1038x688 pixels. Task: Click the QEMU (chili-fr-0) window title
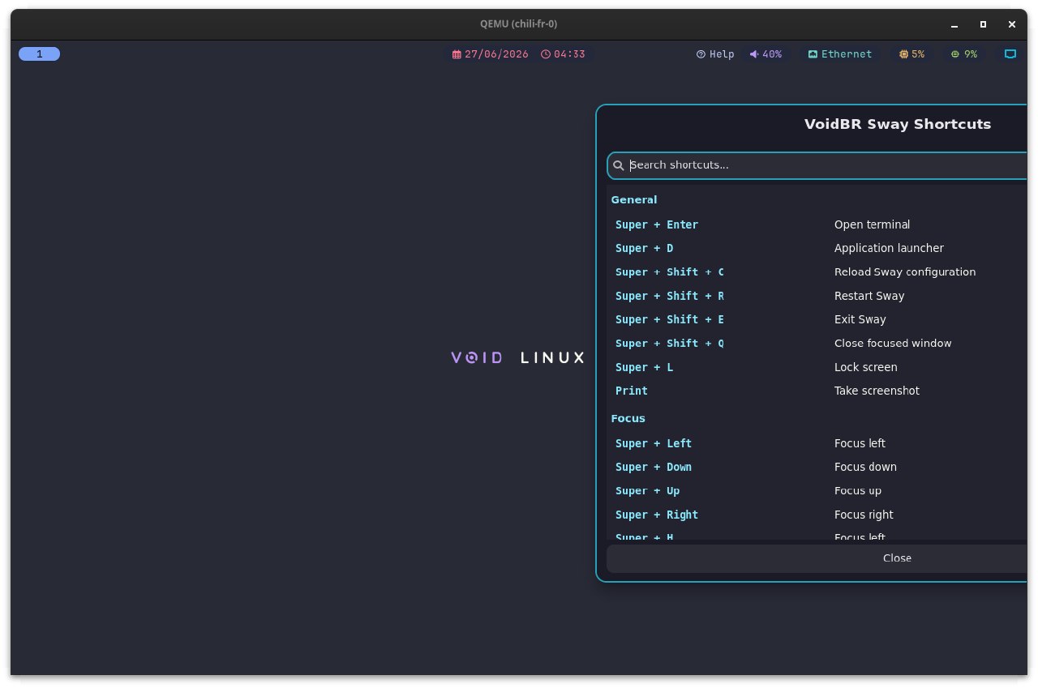[x=519, y=24]
